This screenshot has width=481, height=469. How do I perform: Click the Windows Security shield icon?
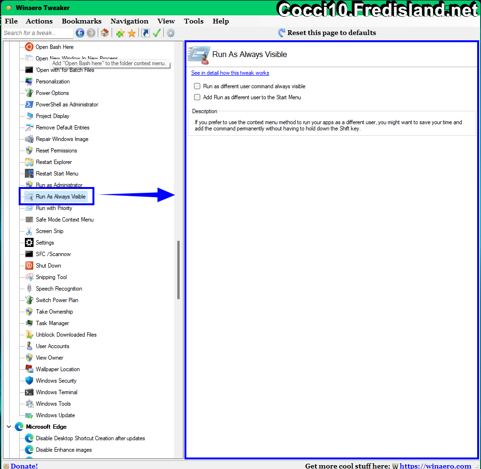pos(29,381)
